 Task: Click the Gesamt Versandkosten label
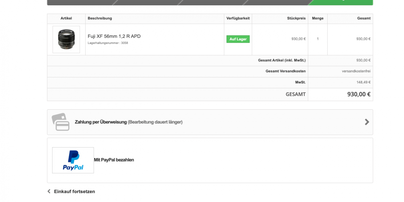[286, 71]
